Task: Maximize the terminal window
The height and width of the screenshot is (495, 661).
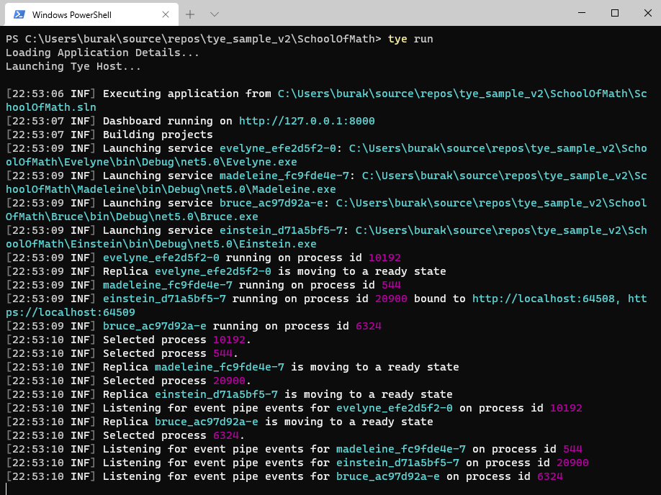Action: (x=614, y=13)
